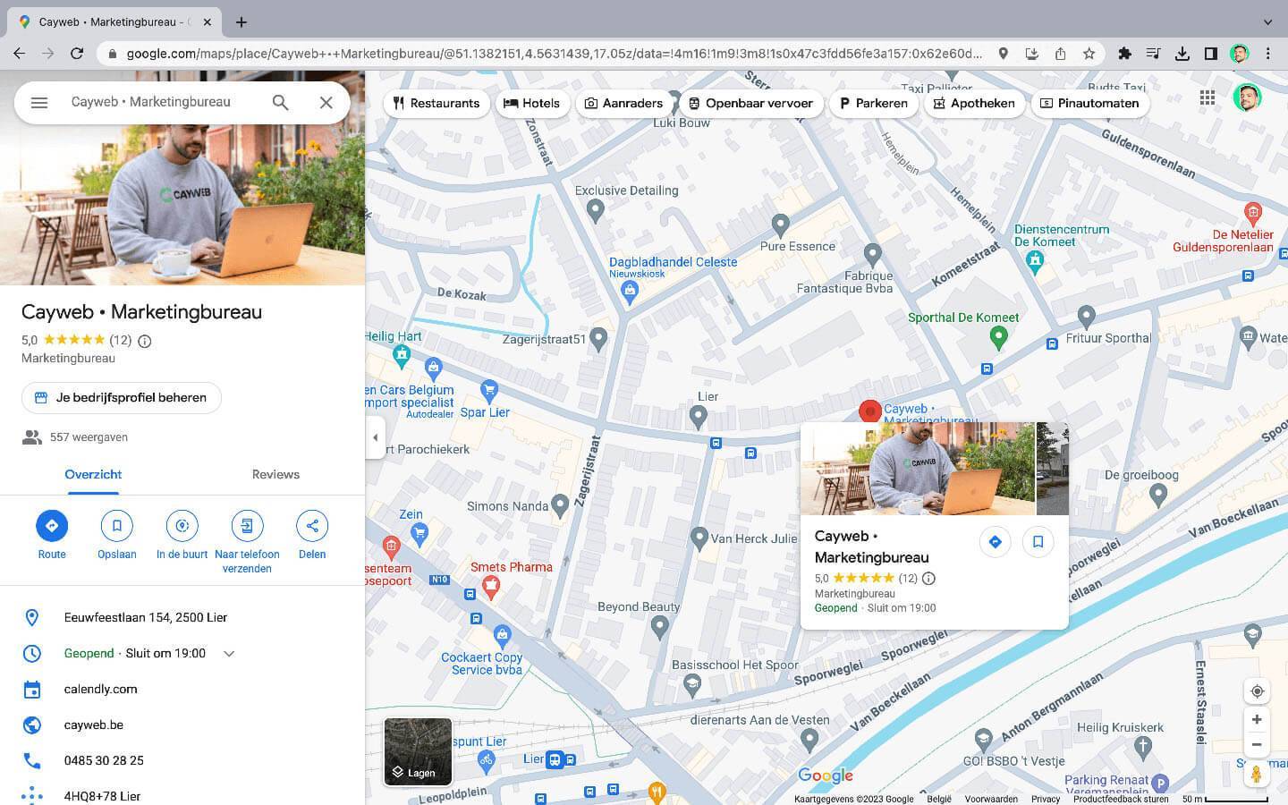This screenshot has height=805, width=1288.
Task: Collapse the side panel arrow
Action: (x=376, y=437)
